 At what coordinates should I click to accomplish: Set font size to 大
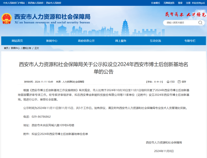click(x=155, y=82)
